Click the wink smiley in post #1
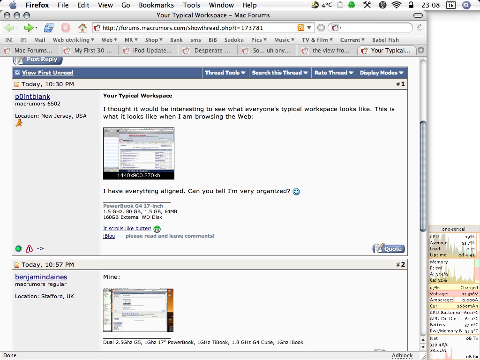This screenshot has height=360, width=480. tap(296, 192)
